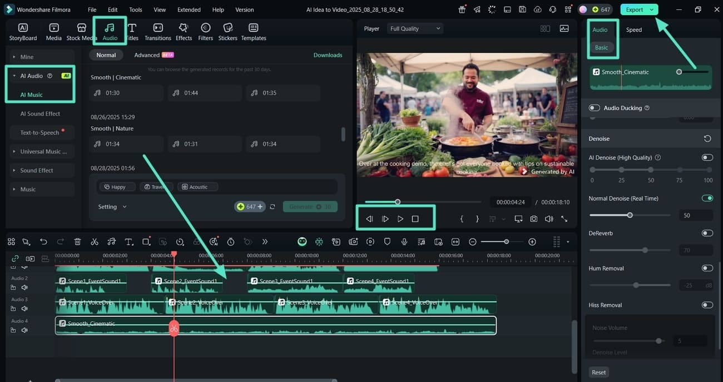Enter fullscreen preview with expand icon
Screen dimensions: 723x382
point(564,219)
